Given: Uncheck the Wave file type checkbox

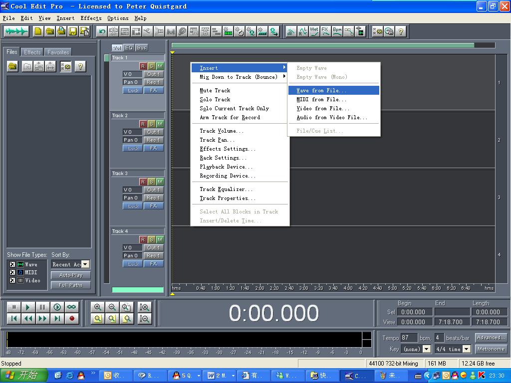Looking at the screenshot, I should 12,264.
